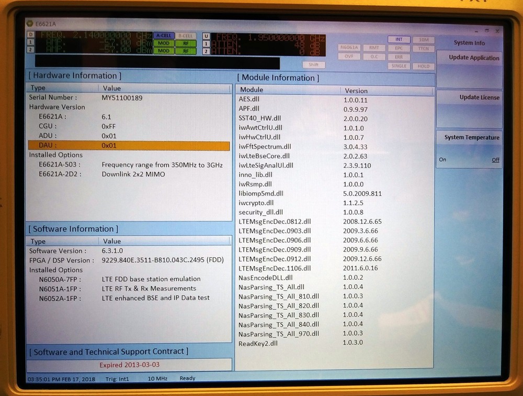Click the O.C indicator
The height and width of the screenshot is (396, 523).
click(374, 57)
